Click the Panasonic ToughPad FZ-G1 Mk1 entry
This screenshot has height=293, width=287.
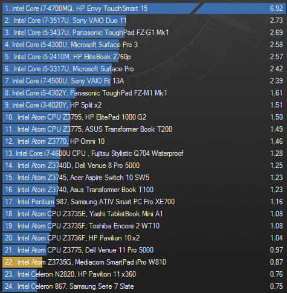click(144, 33)
